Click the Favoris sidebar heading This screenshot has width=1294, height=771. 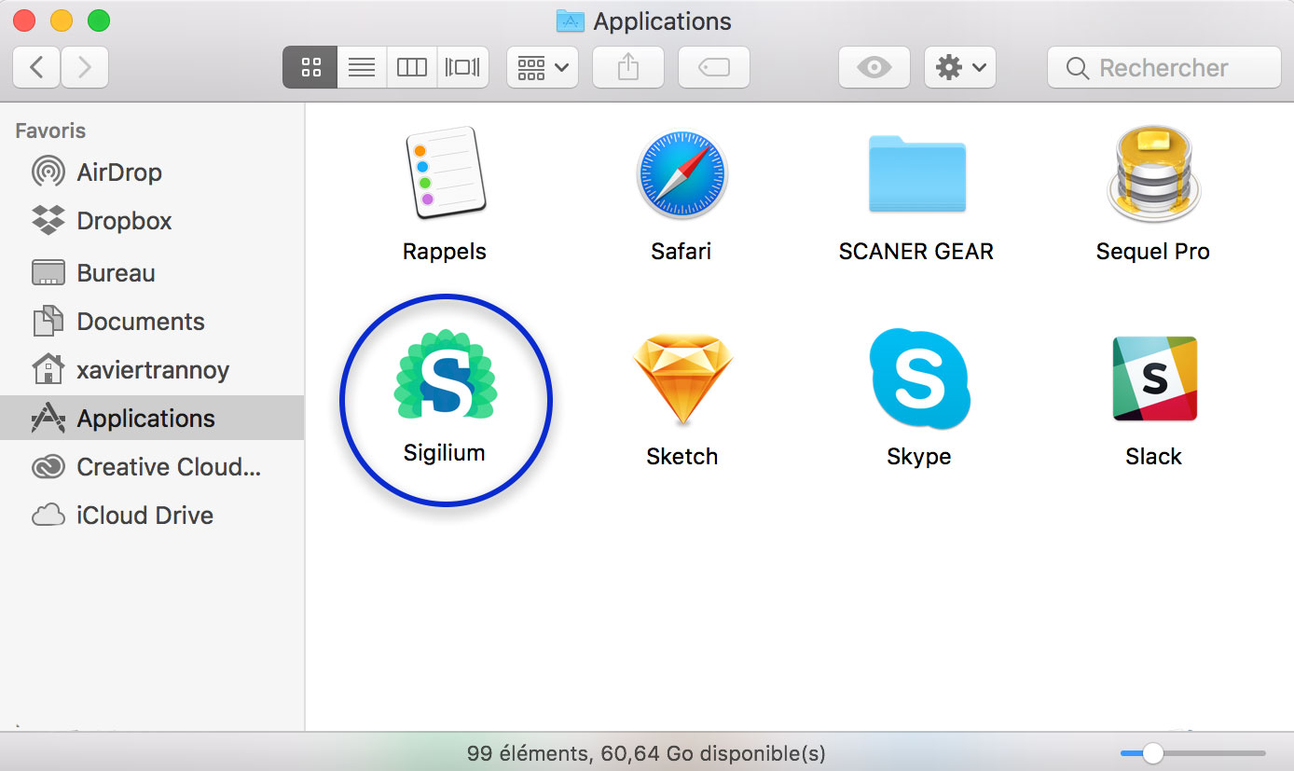(x=50, y=131)
